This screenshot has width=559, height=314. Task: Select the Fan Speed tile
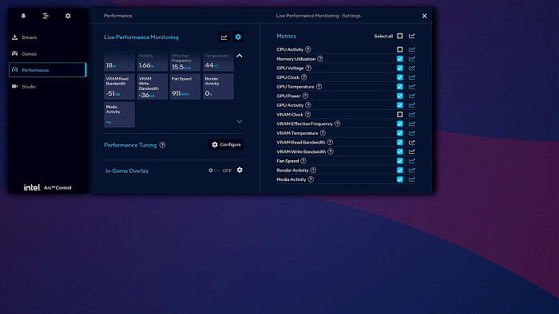click(185, 86)
